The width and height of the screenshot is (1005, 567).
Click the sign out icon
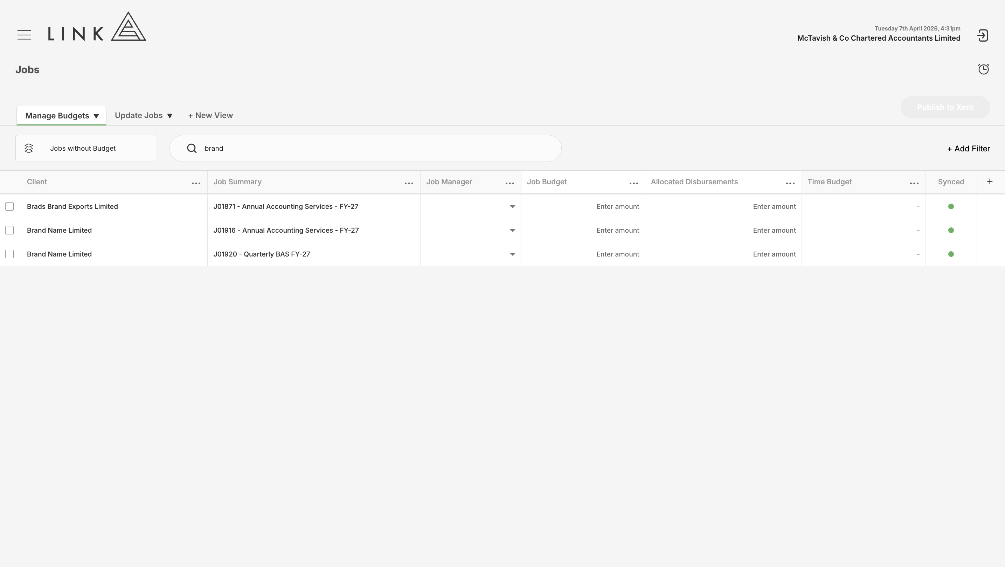pyautogui.click(x=982, y=35)
